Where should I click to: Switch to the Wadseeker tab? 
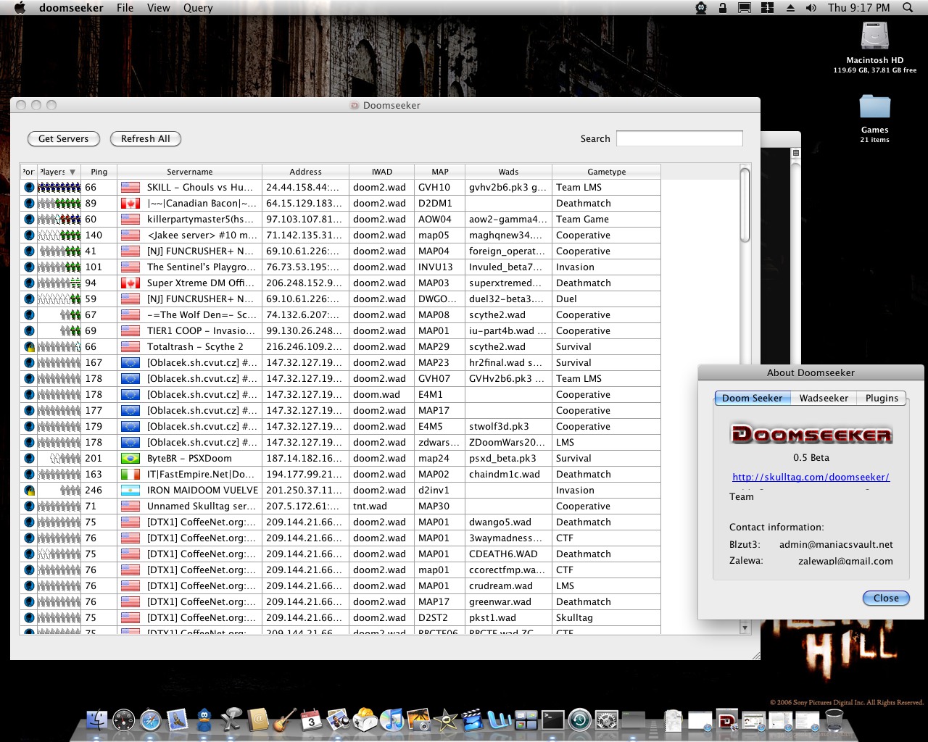(824, 398)
